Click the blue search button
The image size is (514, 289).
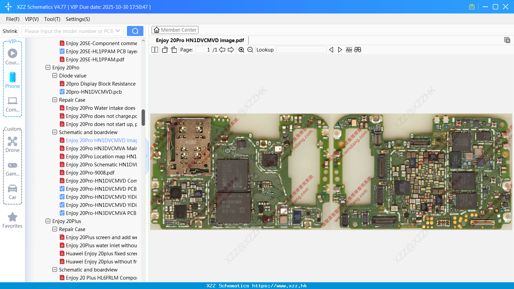(135, 31)
